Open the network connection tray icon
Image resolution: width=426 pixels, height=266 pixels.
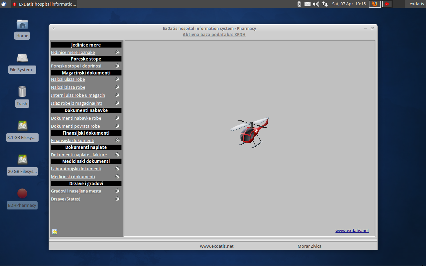325,4
